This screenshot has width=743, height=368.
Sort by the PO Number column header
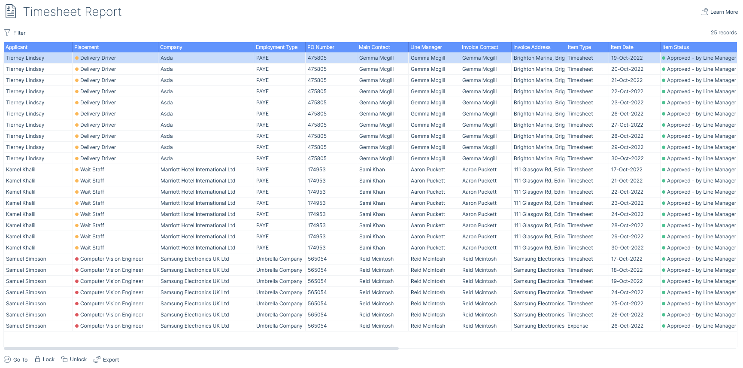[331, 47]
